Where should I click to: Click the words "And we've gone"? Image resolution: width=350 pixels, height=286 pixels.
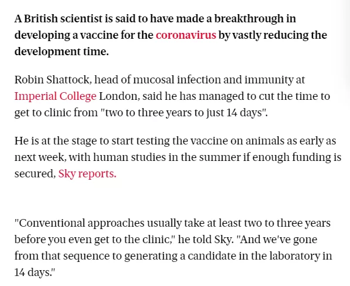click(x=277, y=240)
